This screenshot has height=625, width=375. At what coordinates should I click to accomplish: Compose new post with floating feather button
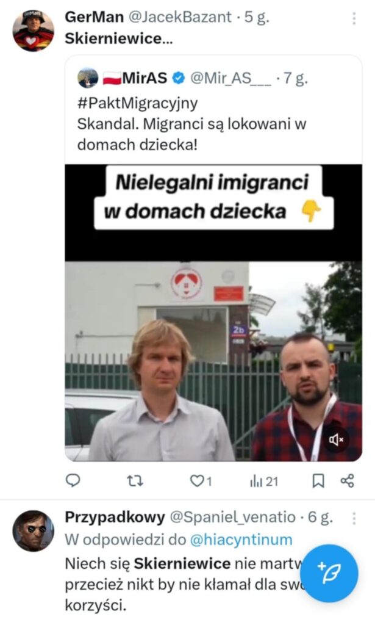tap(329, 573)
